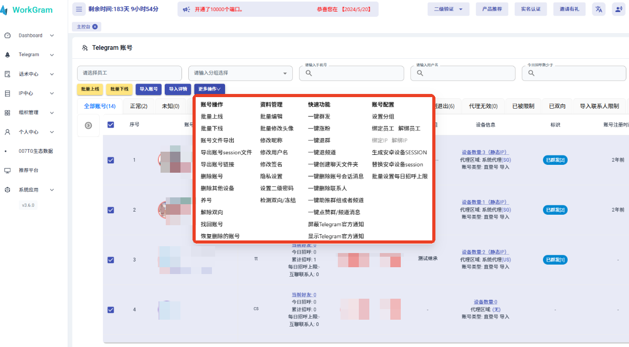The height and width of the screenshot is (347, 629).
Task: Switch to the 代理无效(0) tab
Action: click(x=483, y=106)
